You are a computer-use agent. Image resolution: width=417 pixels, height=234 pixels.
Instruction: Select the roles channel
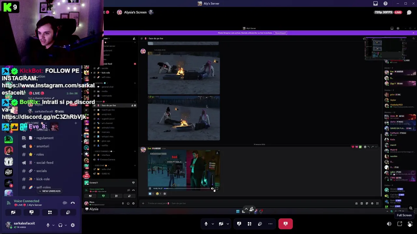(49, 154)
